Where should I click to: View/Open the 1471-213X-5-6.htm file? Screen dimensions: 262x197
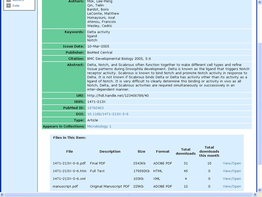click(232, 171)
